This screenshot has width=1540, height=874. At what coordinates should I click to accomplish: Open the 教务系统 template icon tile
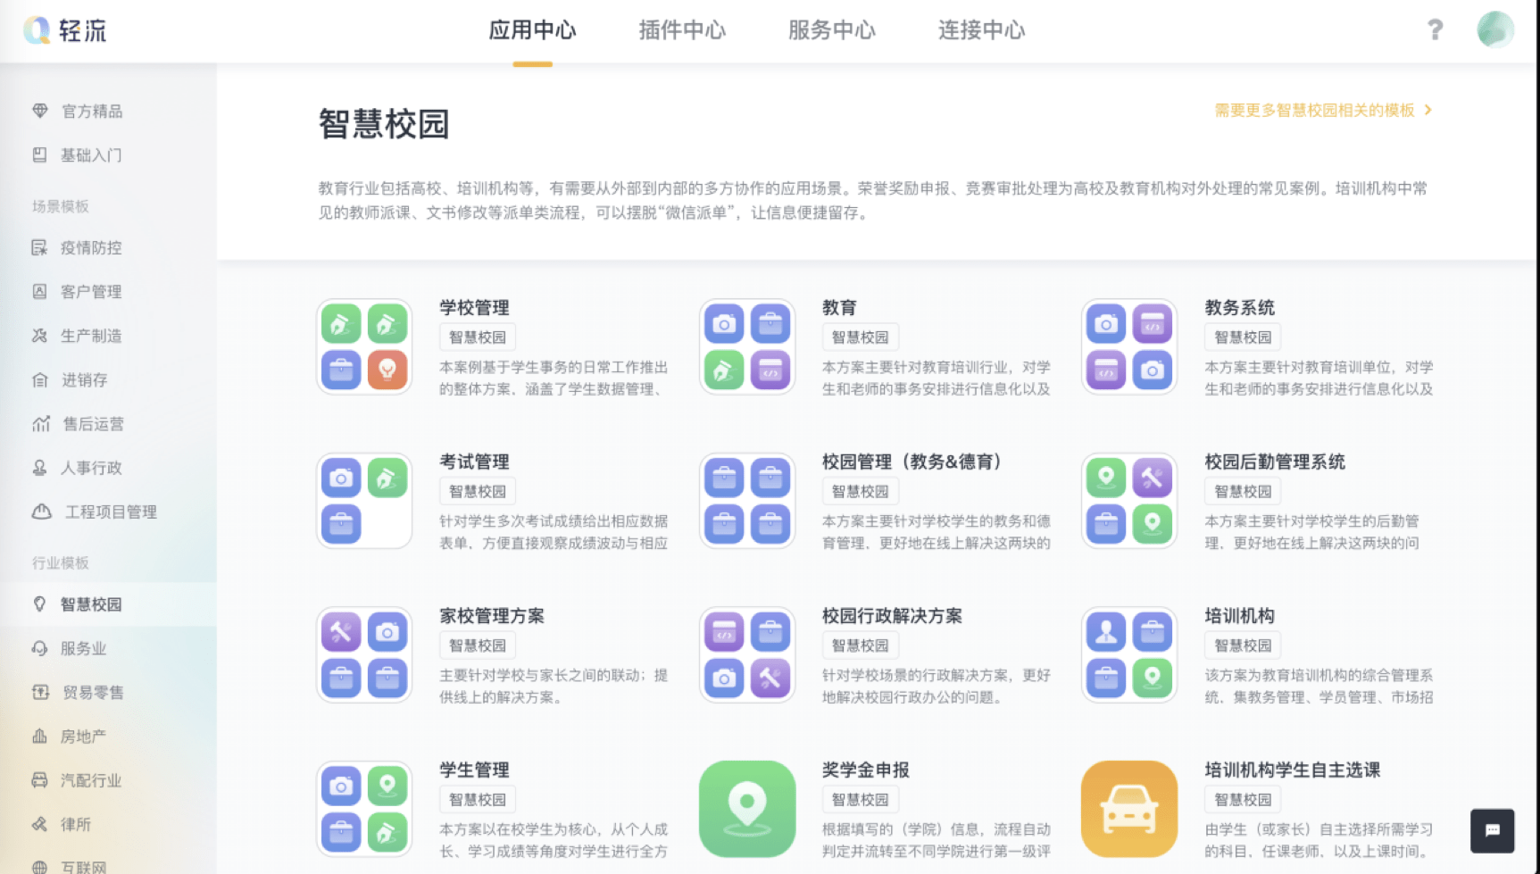click(1129, 346)
